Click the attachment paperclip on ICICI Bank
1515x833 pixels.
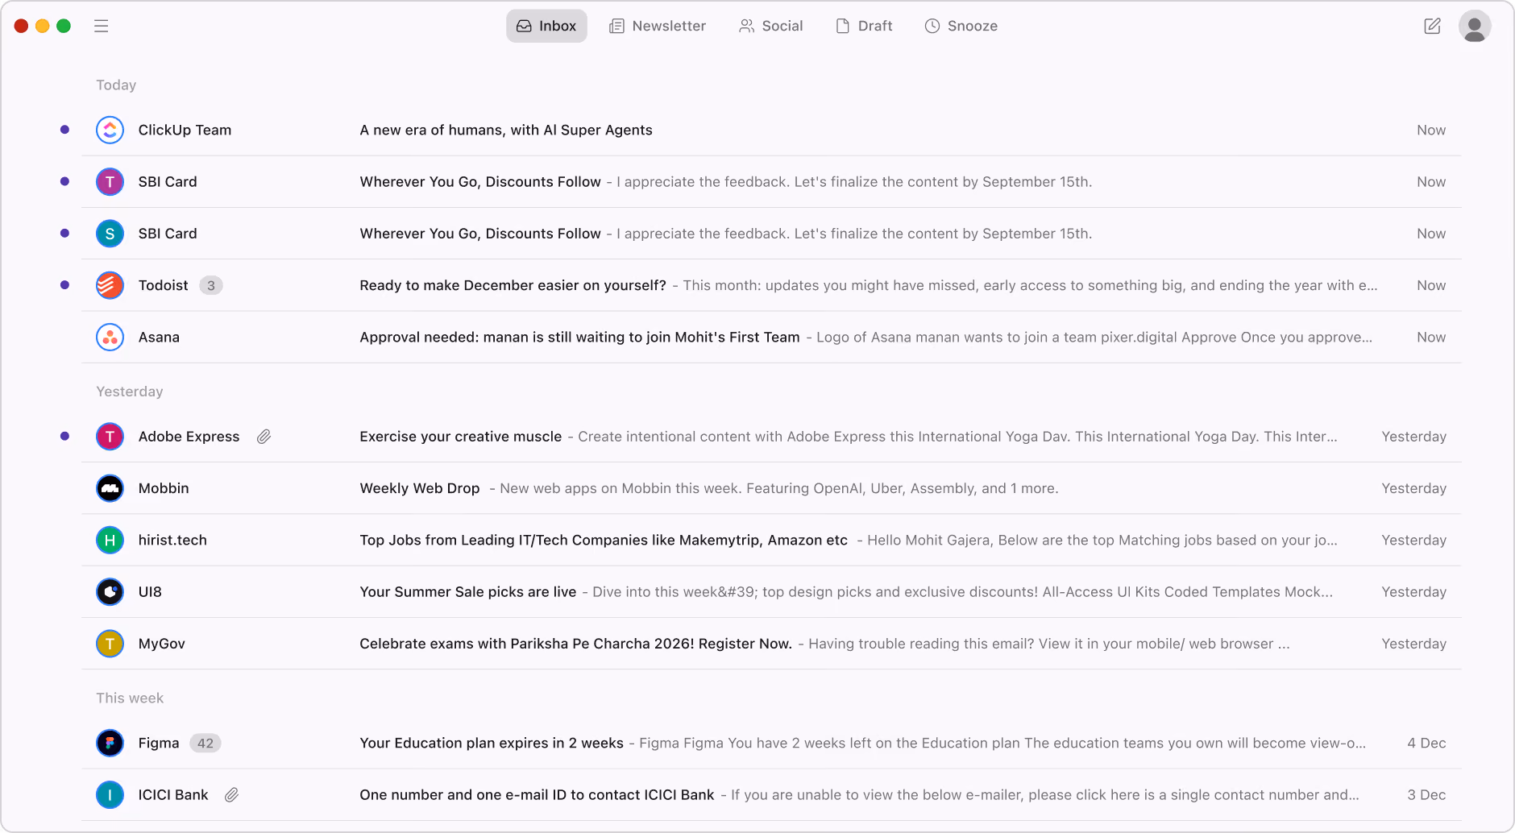point(231,795)
